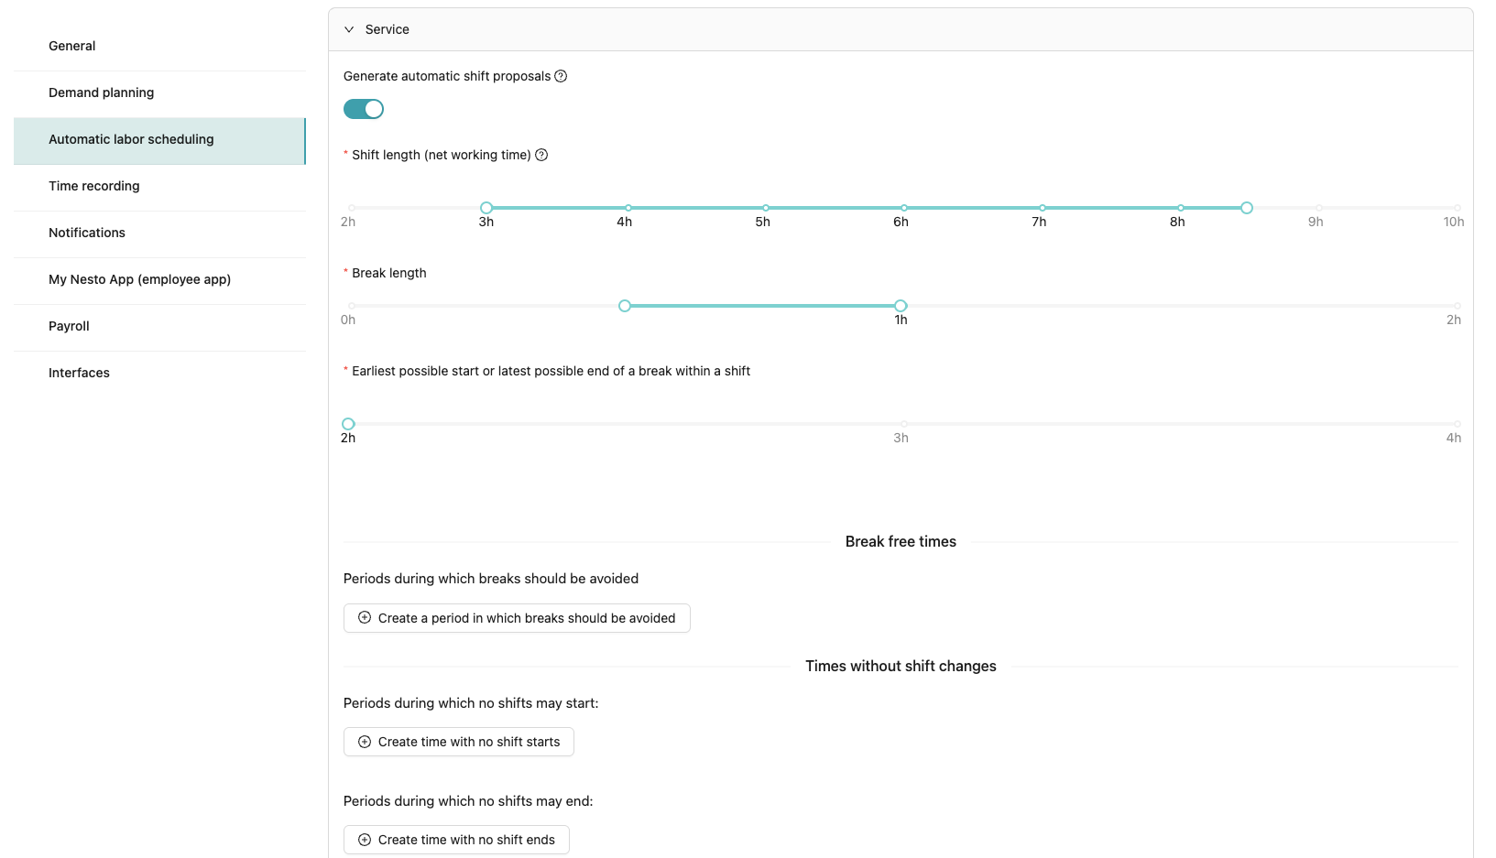1496x858 pixels.
Task: Open Interfaces settings
Action: (79, 373)
